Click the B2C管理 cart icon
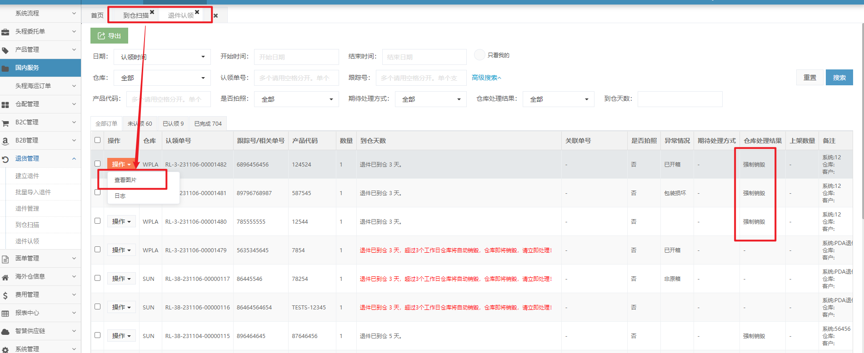The height and width of the screenshot is (353, 864). click(x=5, y=123)
